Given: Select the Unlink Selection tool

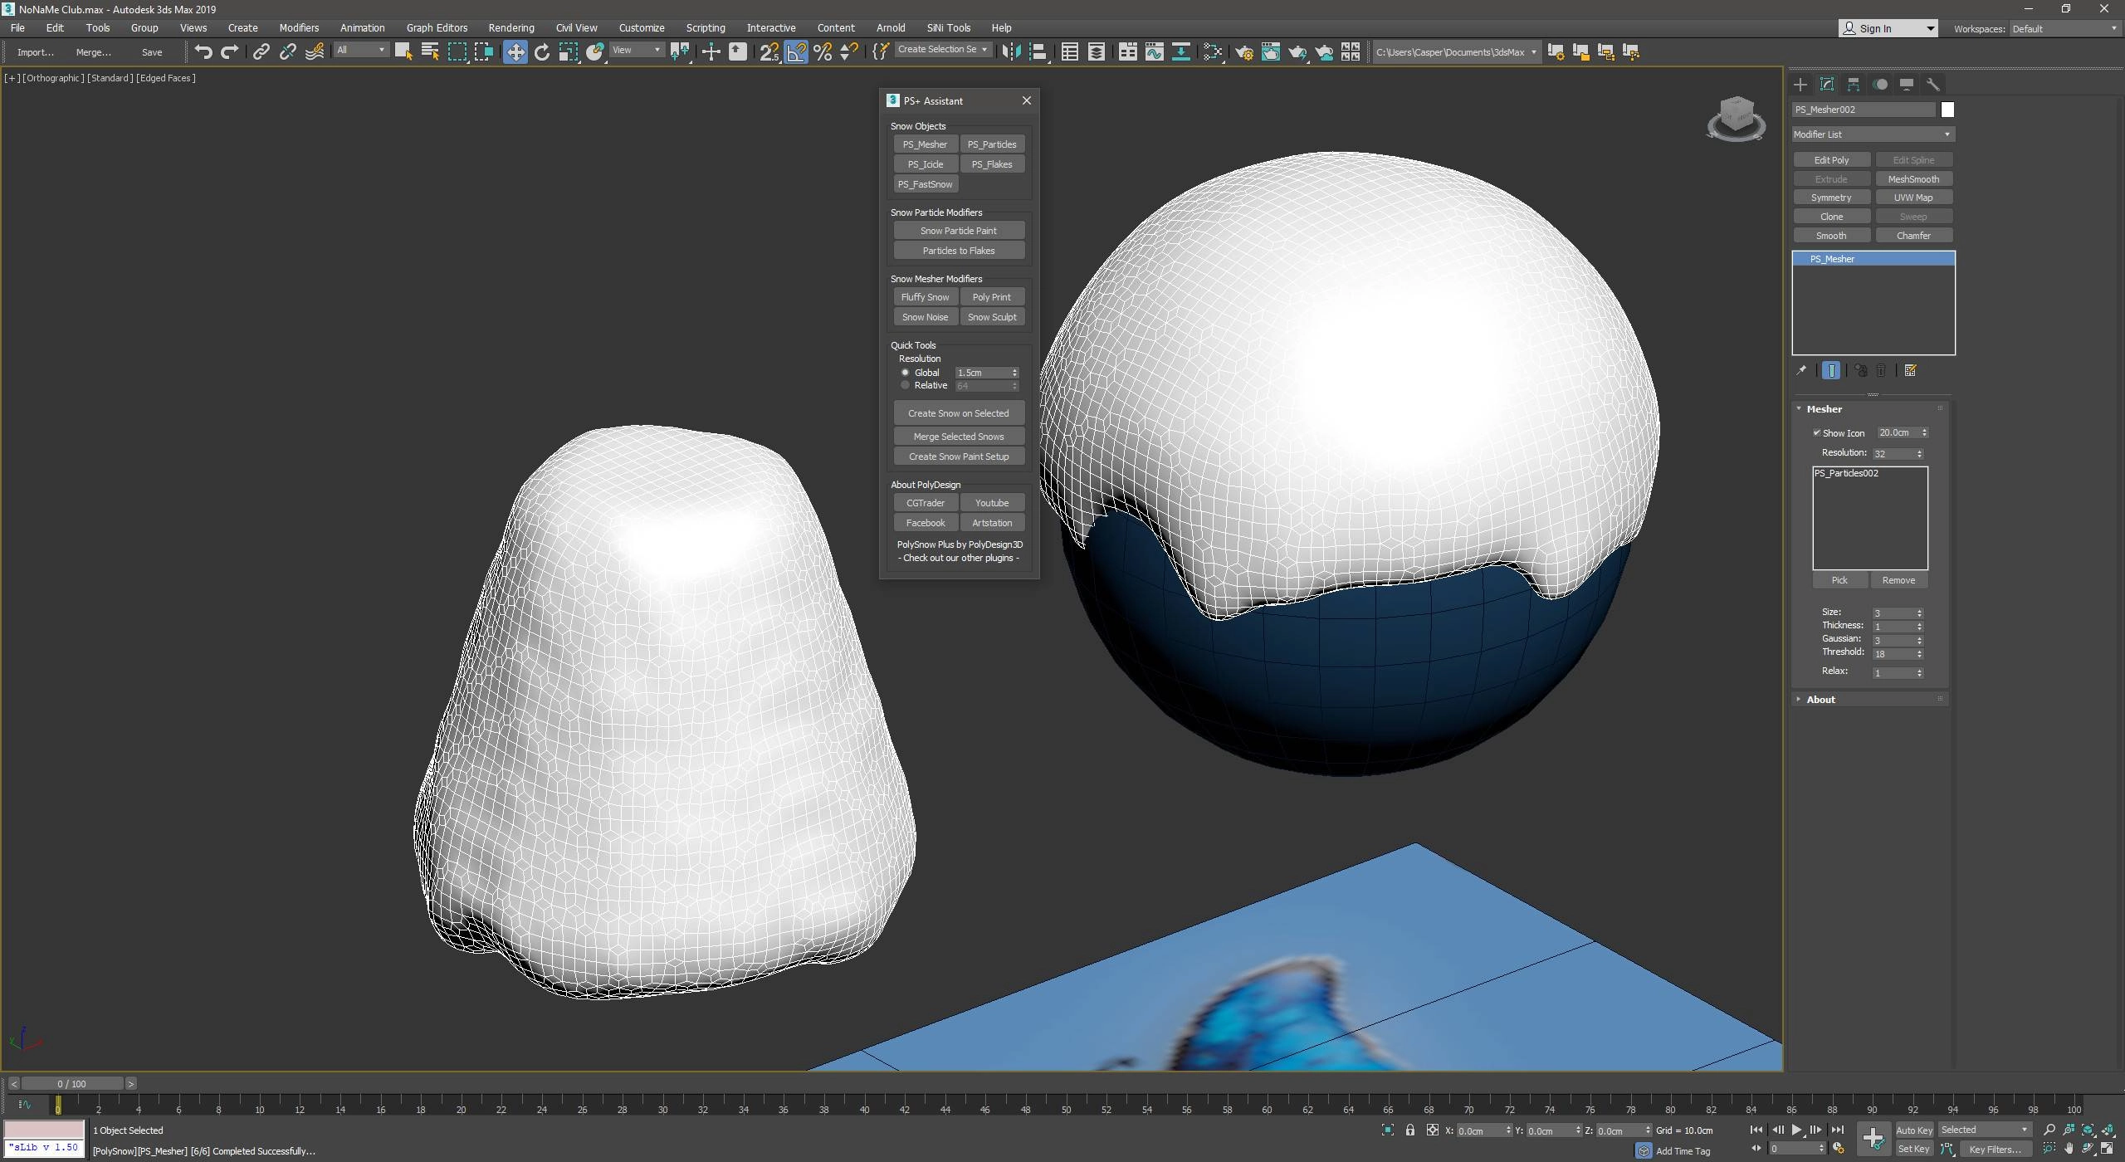Looking at the screenshot, I should 287,51.
